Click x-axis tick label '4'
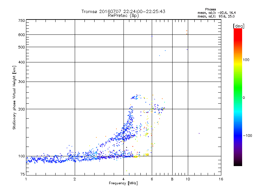Image resolution: width=260 pixels, height=195 pixels. (123, 179)
